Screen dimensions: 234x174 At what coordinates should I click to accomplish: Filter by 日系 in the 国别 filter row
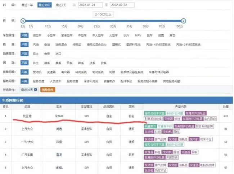coord(69,63)
